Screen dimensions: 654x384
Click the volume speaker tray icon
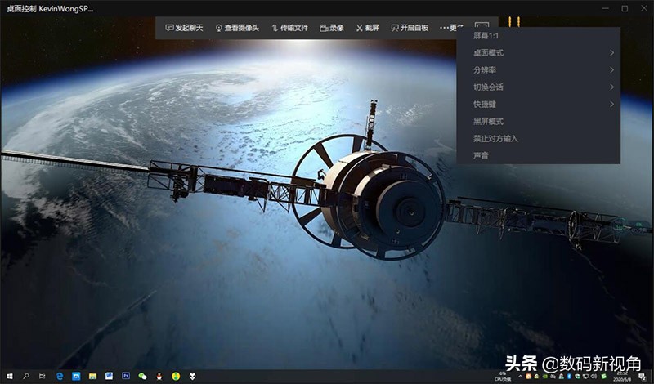tap(594, 377)
